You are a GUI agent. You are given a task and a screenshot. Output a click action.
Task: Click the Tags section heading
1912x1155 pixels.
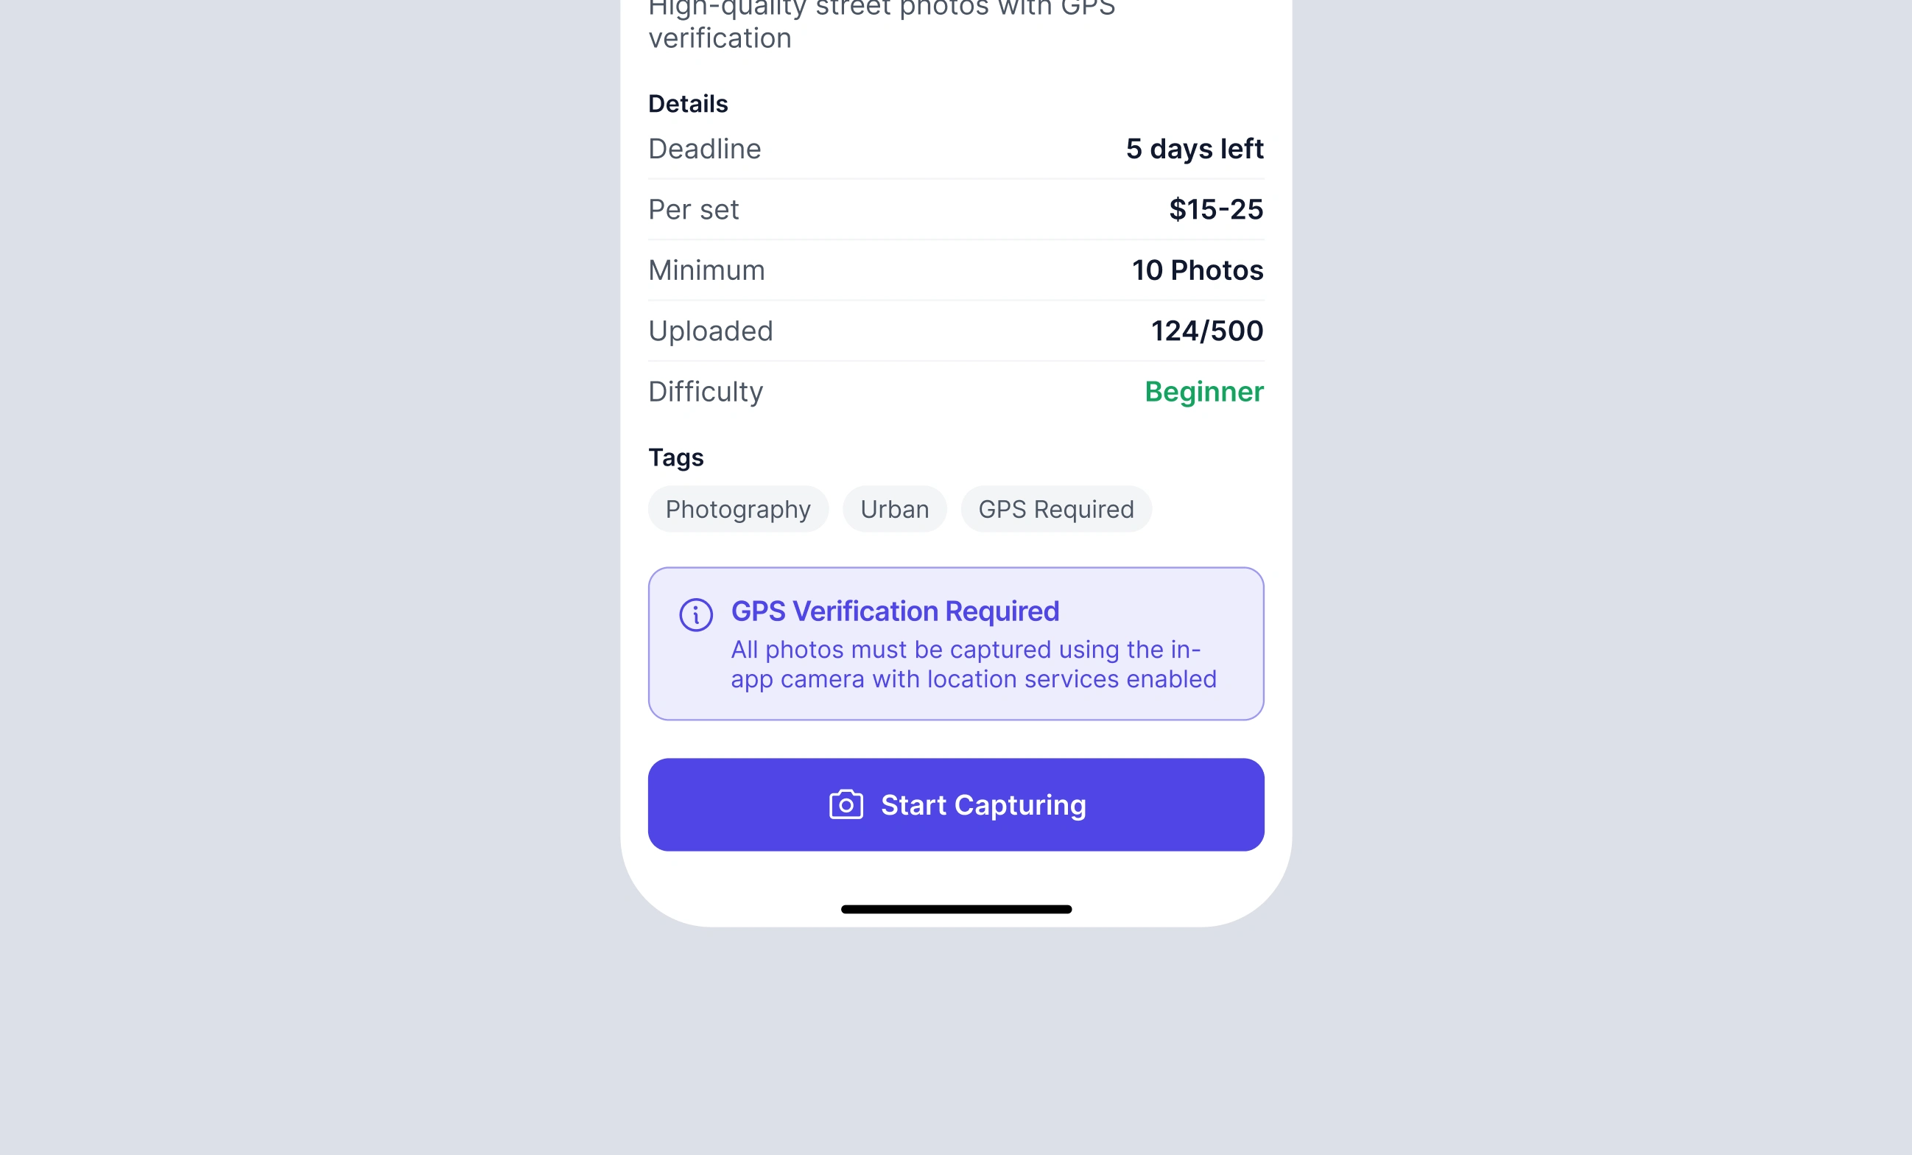(x=676, y=458)
